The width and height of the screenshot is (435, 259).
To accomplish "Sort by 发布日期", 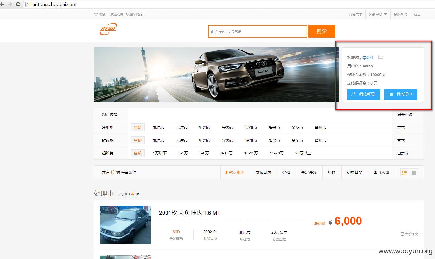I will coord(263,172).
